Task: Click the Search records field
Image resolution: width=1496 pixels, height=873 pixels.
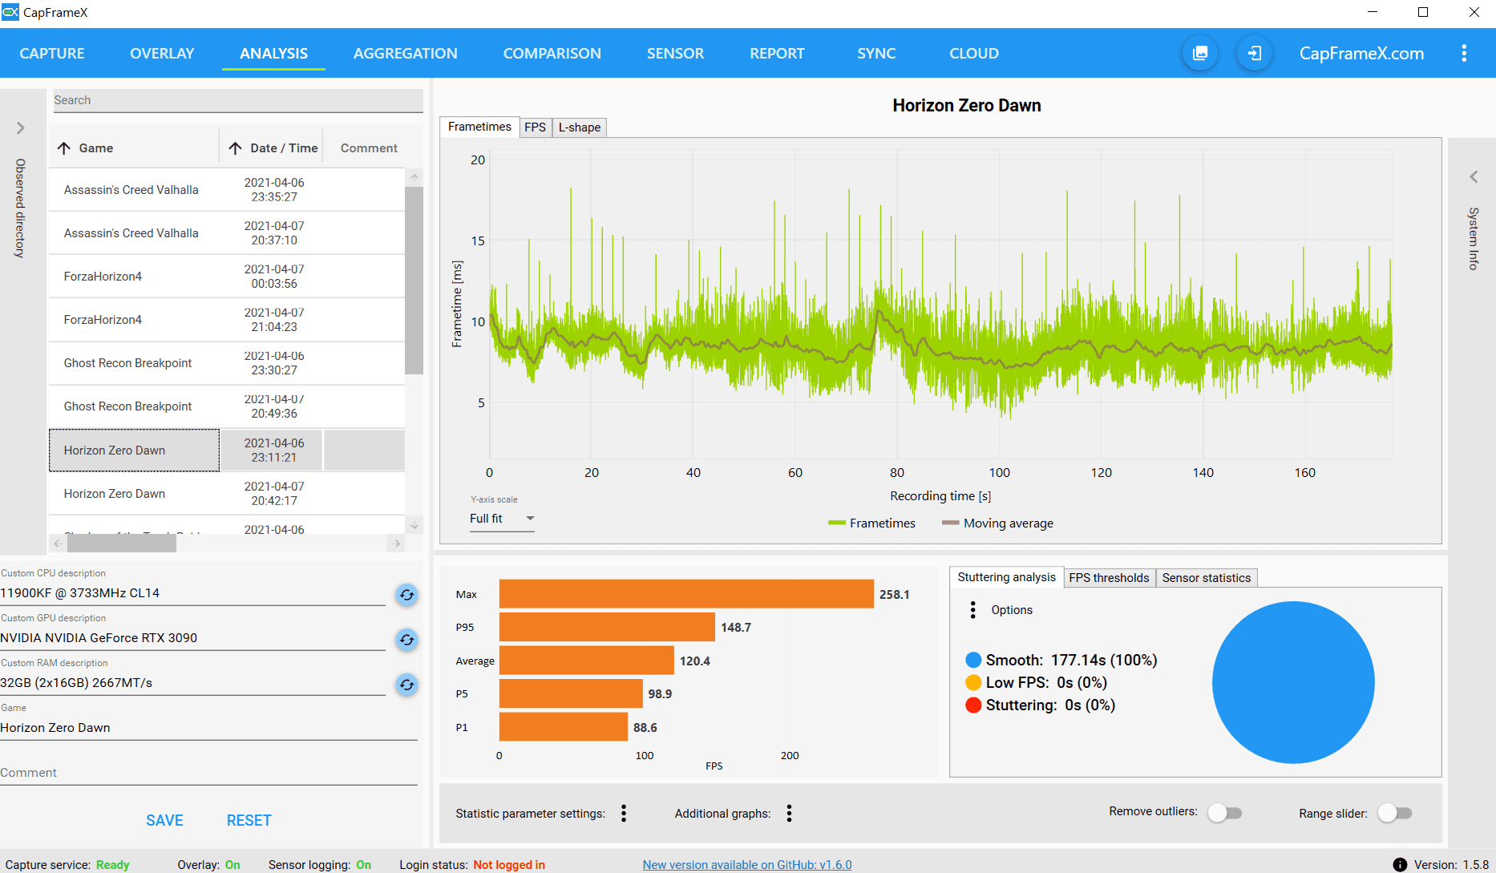Action: tap(238, 100)
